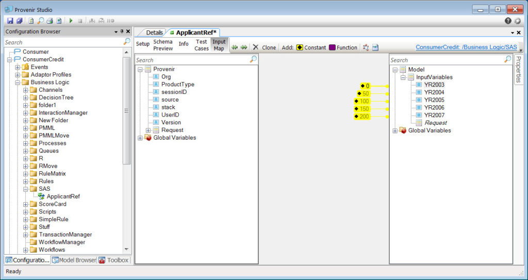Select the YR2003 target variable
528x280 pixels.
(434, 85)
